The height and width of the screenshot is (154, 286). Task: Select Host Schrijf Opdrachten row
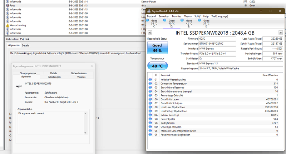point(213,111)
